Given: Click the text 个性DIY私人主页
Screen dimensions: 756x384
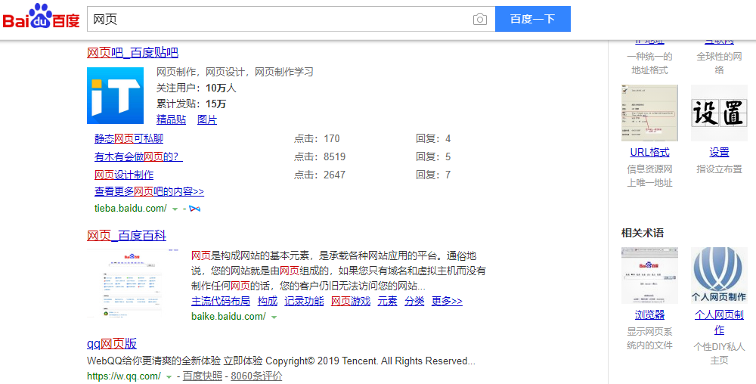Looking at the screenshot, I should point(719,353).
